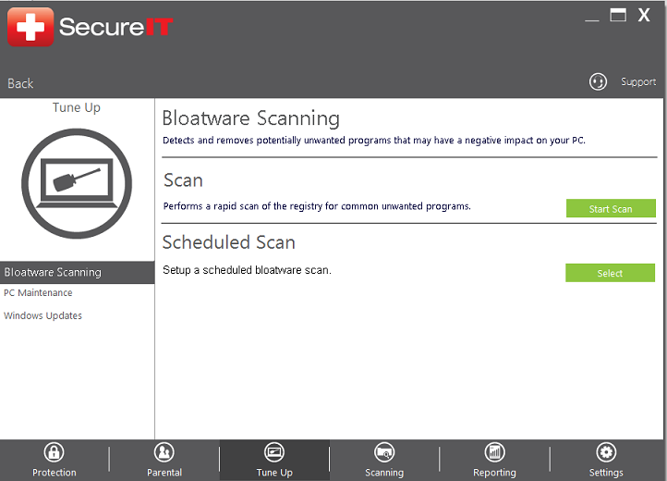The height and width of the screenshot is (481, 667).
Task: Switch to the Settings tab label
Action: click(606, 473)
